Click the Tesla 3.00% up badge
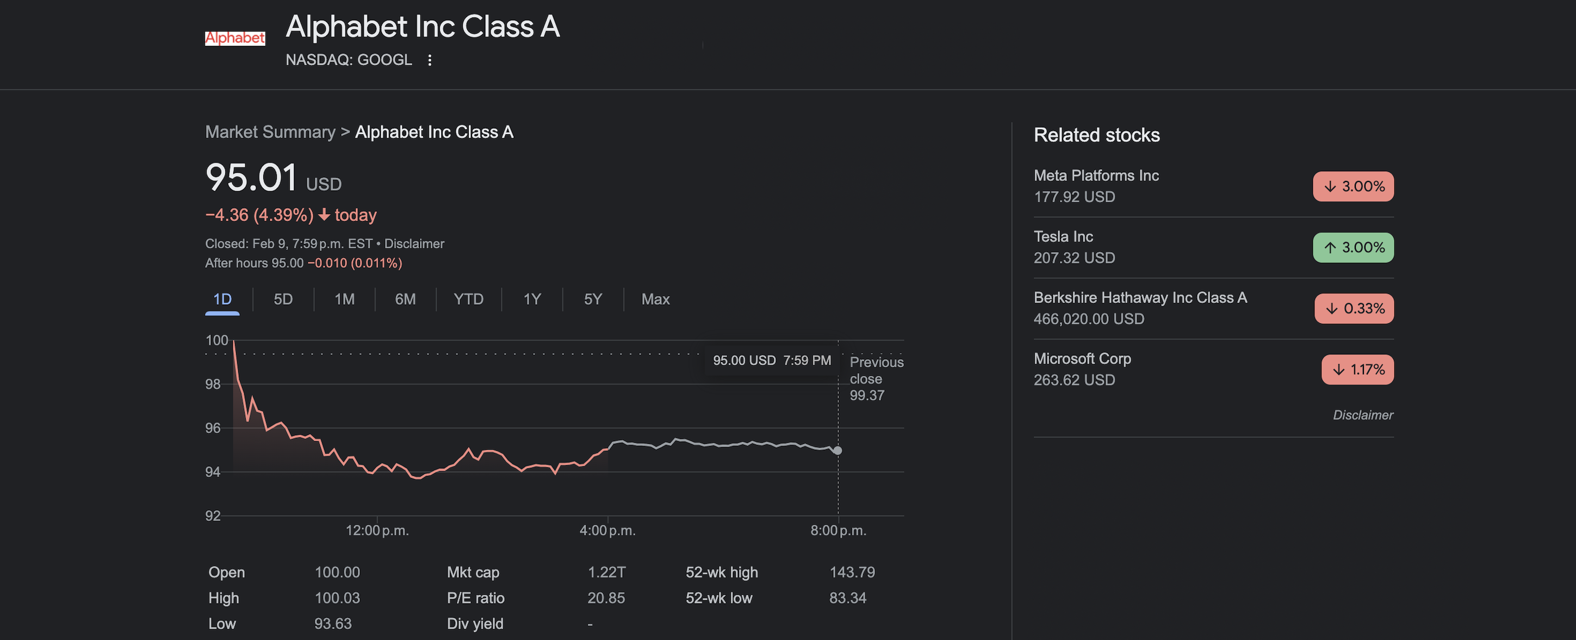This screenshot has height=640, width=1576. 1353,248
